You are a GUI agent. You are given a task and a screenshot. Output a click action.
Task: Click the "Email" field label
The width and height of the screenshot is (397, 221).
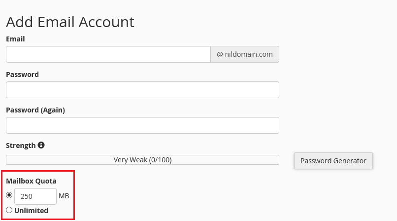coord(15,39)
